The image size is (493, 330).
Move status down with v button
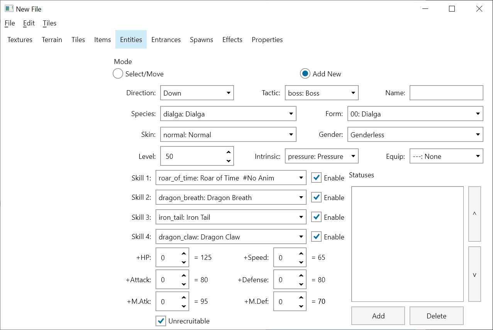474,274
